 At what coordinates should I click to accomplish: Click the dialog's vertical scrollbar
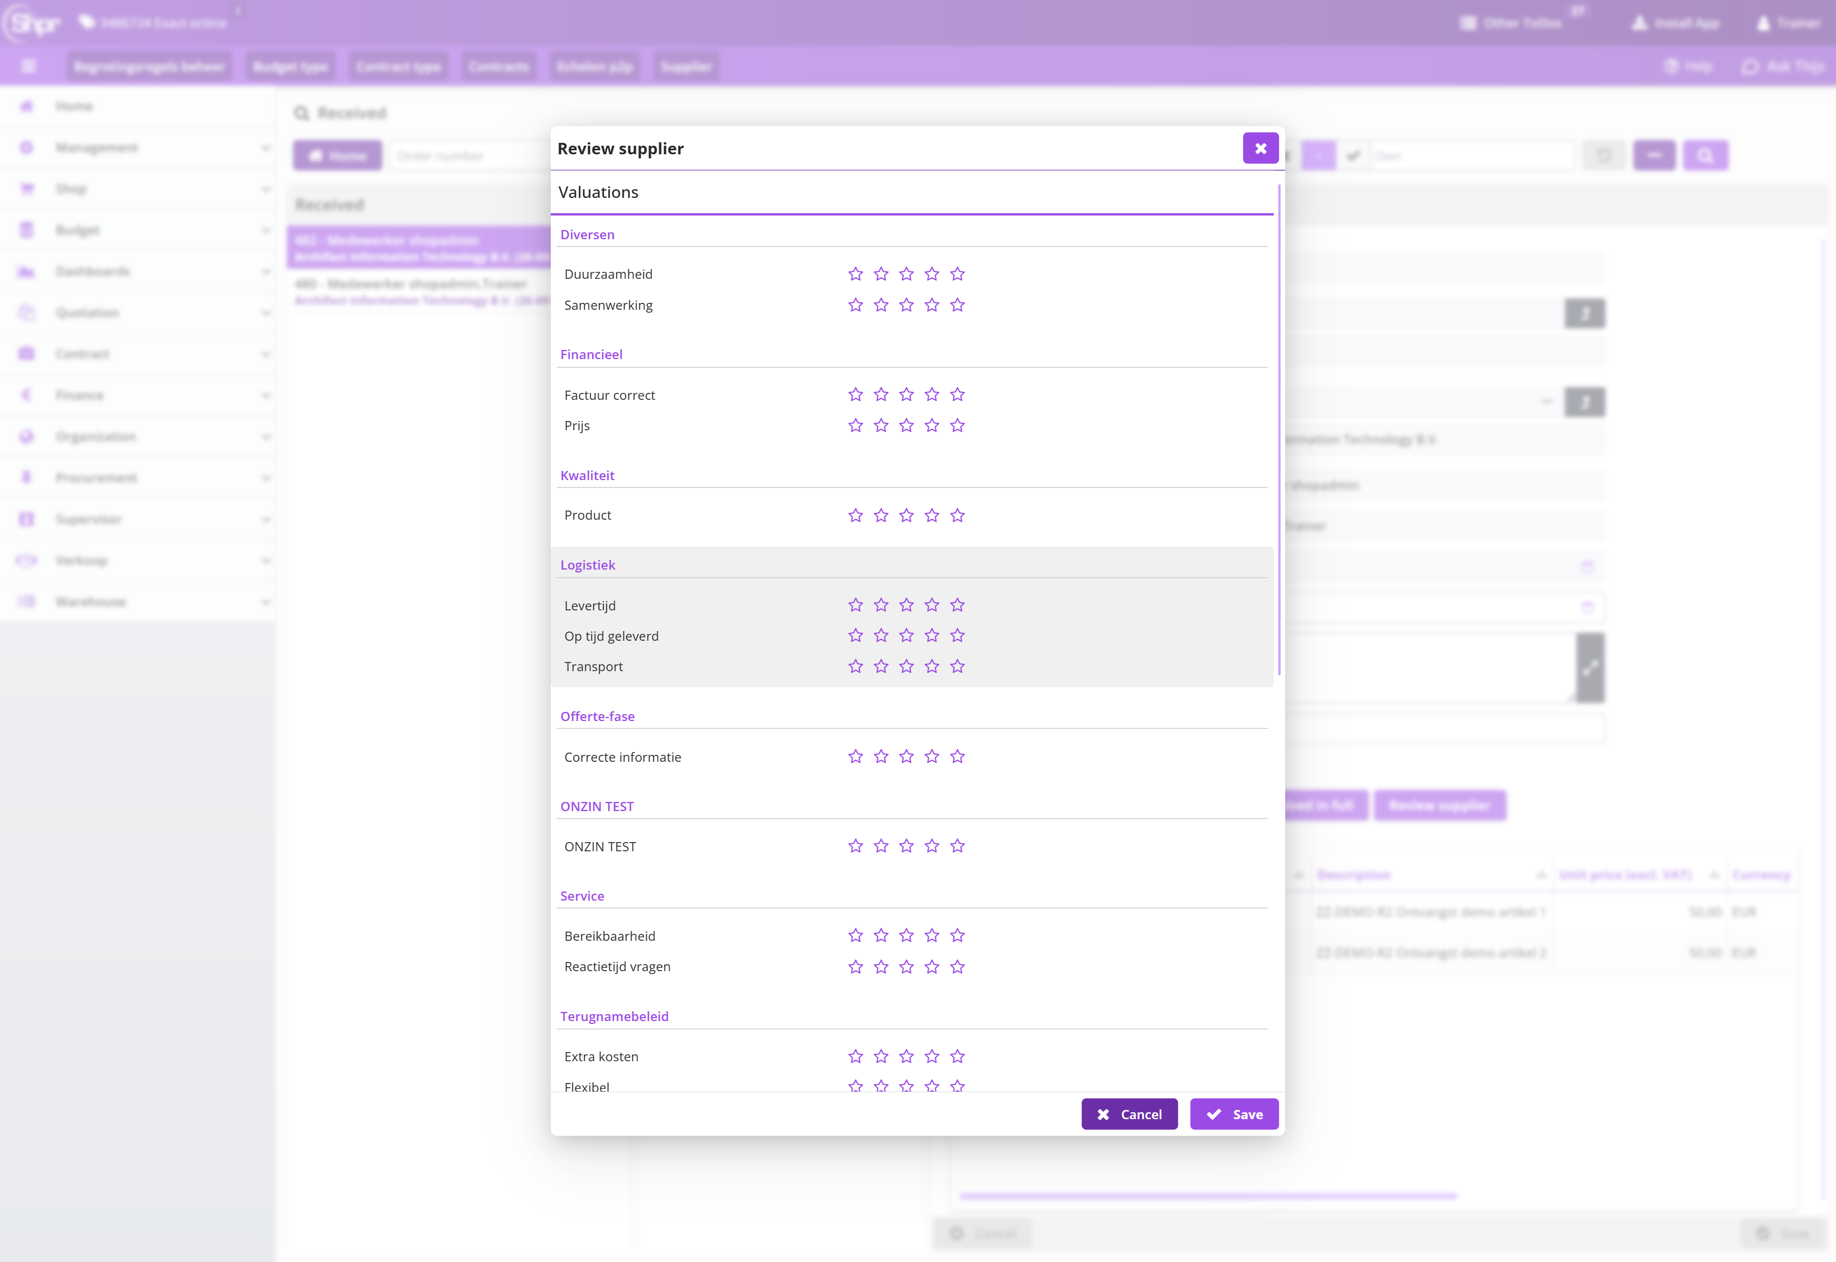tap(1278, 430)
